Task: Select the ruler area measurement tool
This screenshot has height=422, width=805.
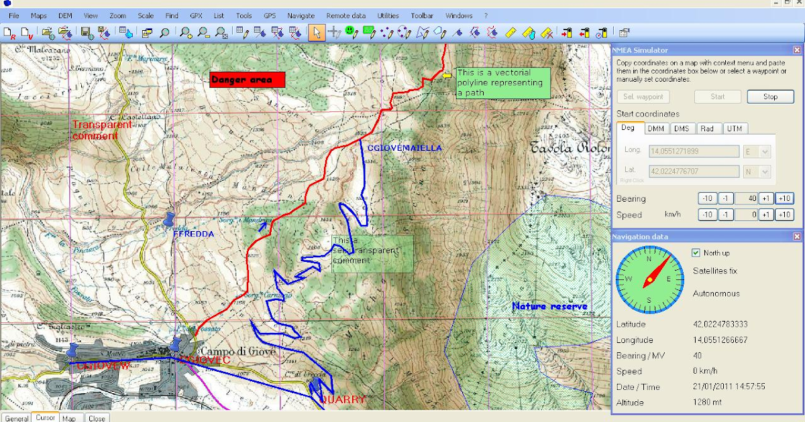Action: 529,31
